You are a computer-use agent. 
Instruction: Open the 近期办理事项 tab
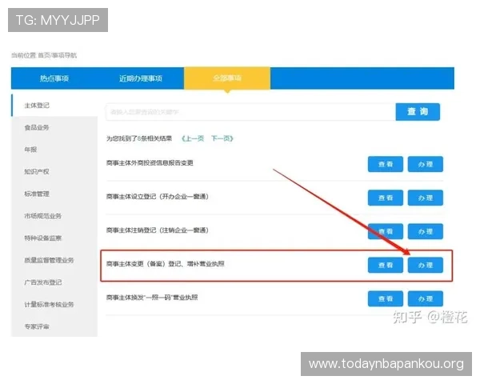(141, 78)
